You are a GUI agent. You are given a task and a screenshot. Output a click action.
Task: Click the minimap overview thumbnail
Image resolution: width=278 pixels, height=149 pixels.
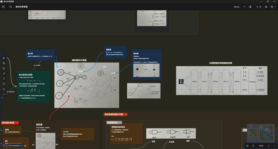click(x=261, y=133)
